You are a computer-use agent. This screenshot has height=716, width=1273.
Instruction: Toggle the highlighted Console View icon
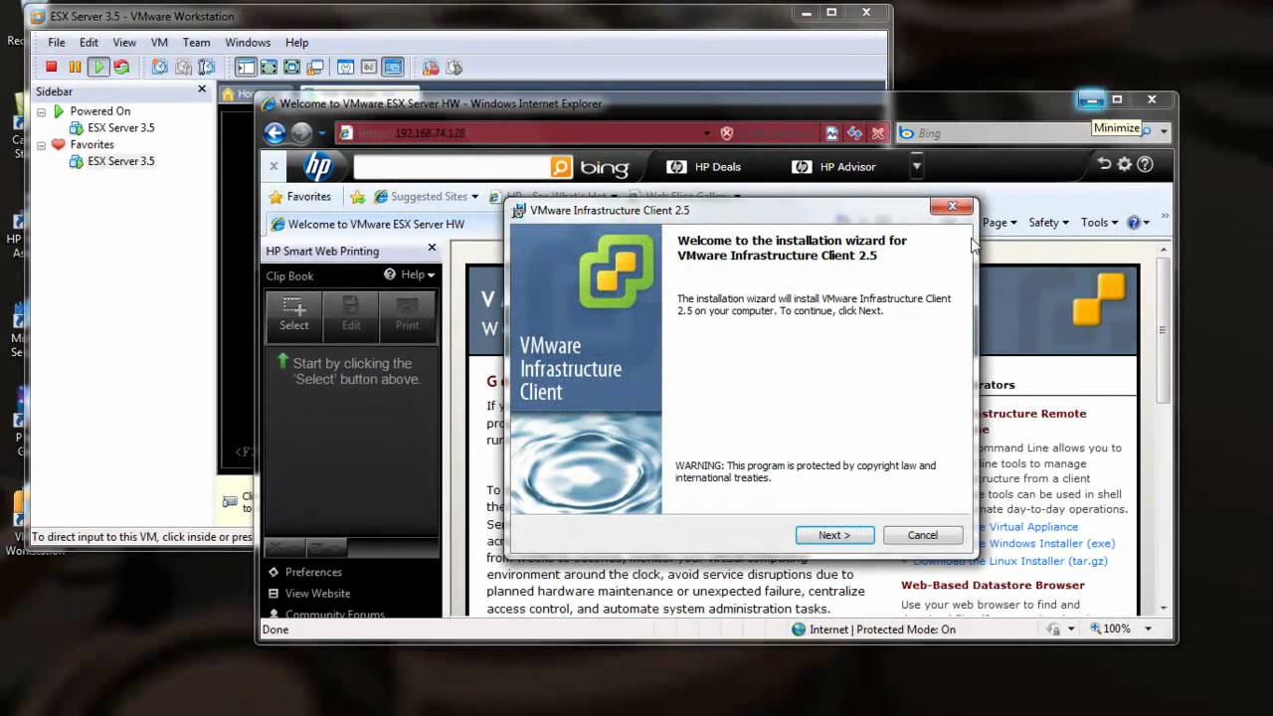coord(393,68)
